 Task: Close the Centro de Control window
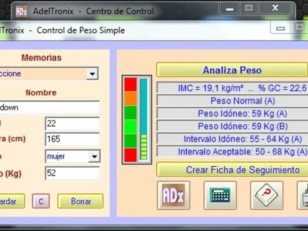tap(275, 8)
